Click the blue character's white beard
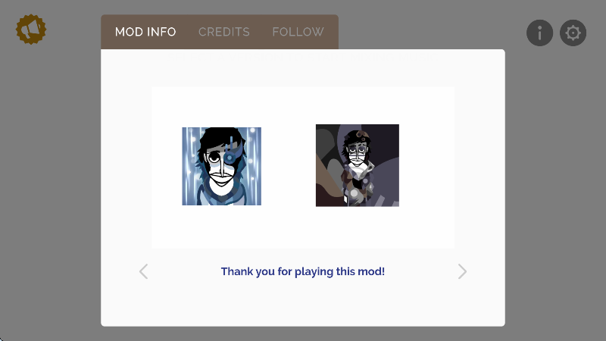 (x=221, y=187)
